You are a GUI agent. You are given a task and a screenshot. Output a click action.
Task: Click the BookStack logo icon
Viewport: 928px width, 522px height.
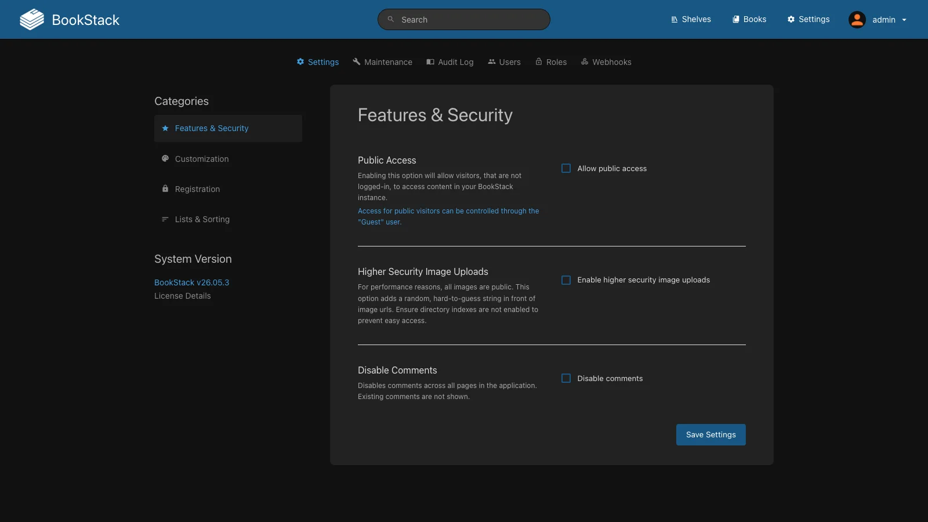(x=32, y=20)
